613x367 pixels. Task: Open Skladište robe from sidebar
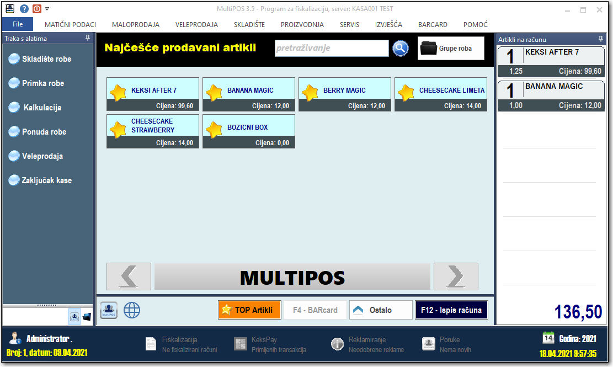(x=40, y=59)
